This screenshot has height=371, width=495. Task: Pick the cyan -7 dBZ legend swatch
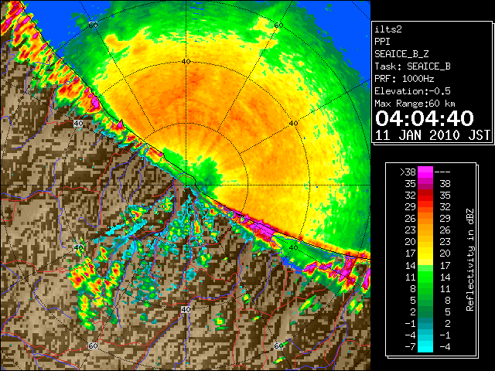point(425,346)
